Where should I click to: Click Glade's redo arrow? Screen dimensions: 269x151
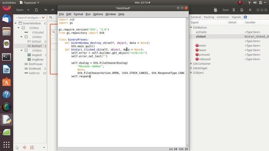(x=53, y=10)
